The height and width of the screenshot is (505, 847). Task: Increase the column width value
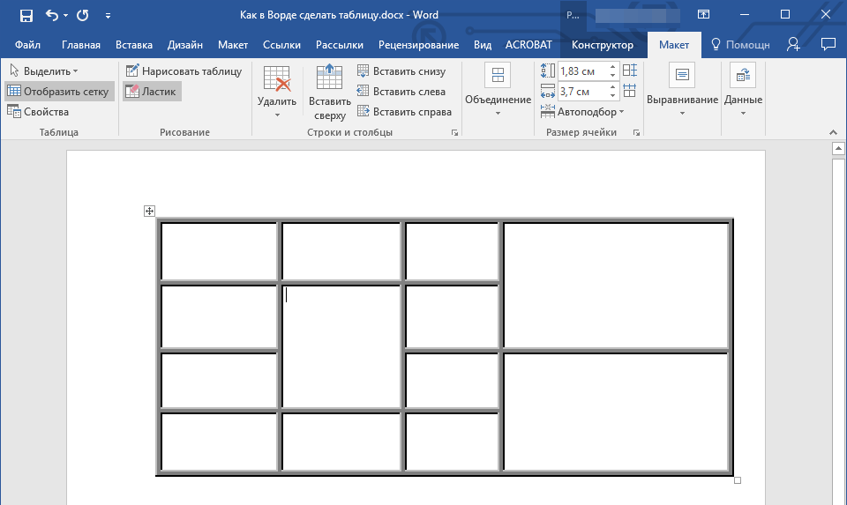point(612,87)
